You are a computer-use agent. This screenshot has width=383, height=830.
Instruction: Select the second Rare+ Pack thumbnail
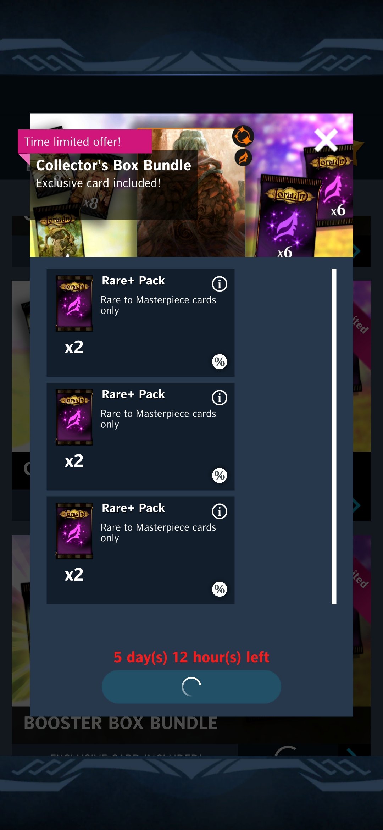click(x=74, y=417)
